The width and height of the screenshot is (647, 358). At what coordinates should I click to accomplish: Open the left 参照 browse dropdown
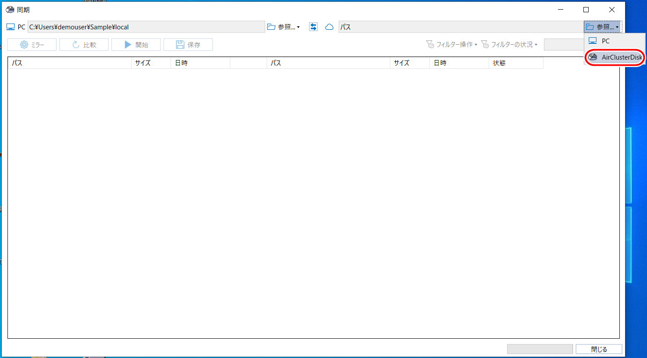pyautogui.click(x=284, y=27)
